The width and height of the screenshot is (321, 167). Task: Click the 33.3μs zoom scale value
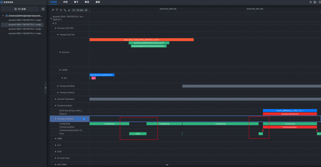[80, 10]
